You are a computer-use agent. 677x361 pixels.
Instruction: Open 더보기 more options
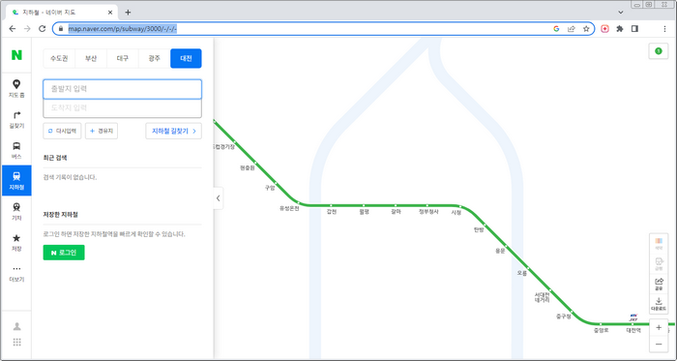click(x=16, y=273)
